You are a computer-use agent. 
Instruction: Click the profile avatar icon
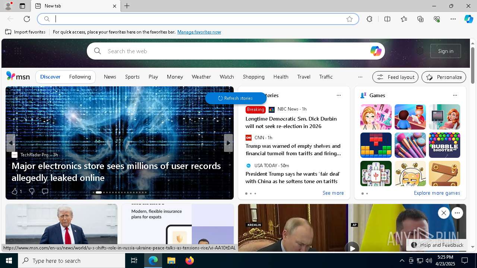pyautogui.click(x=8, y=6)
